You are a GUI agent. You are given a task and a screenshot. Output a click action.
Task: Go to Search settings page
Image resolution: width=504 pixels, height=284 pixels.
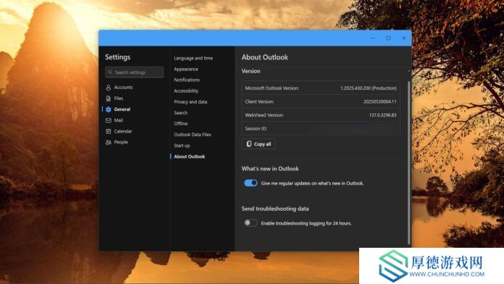pyautogui.click(x=180, y=113)
